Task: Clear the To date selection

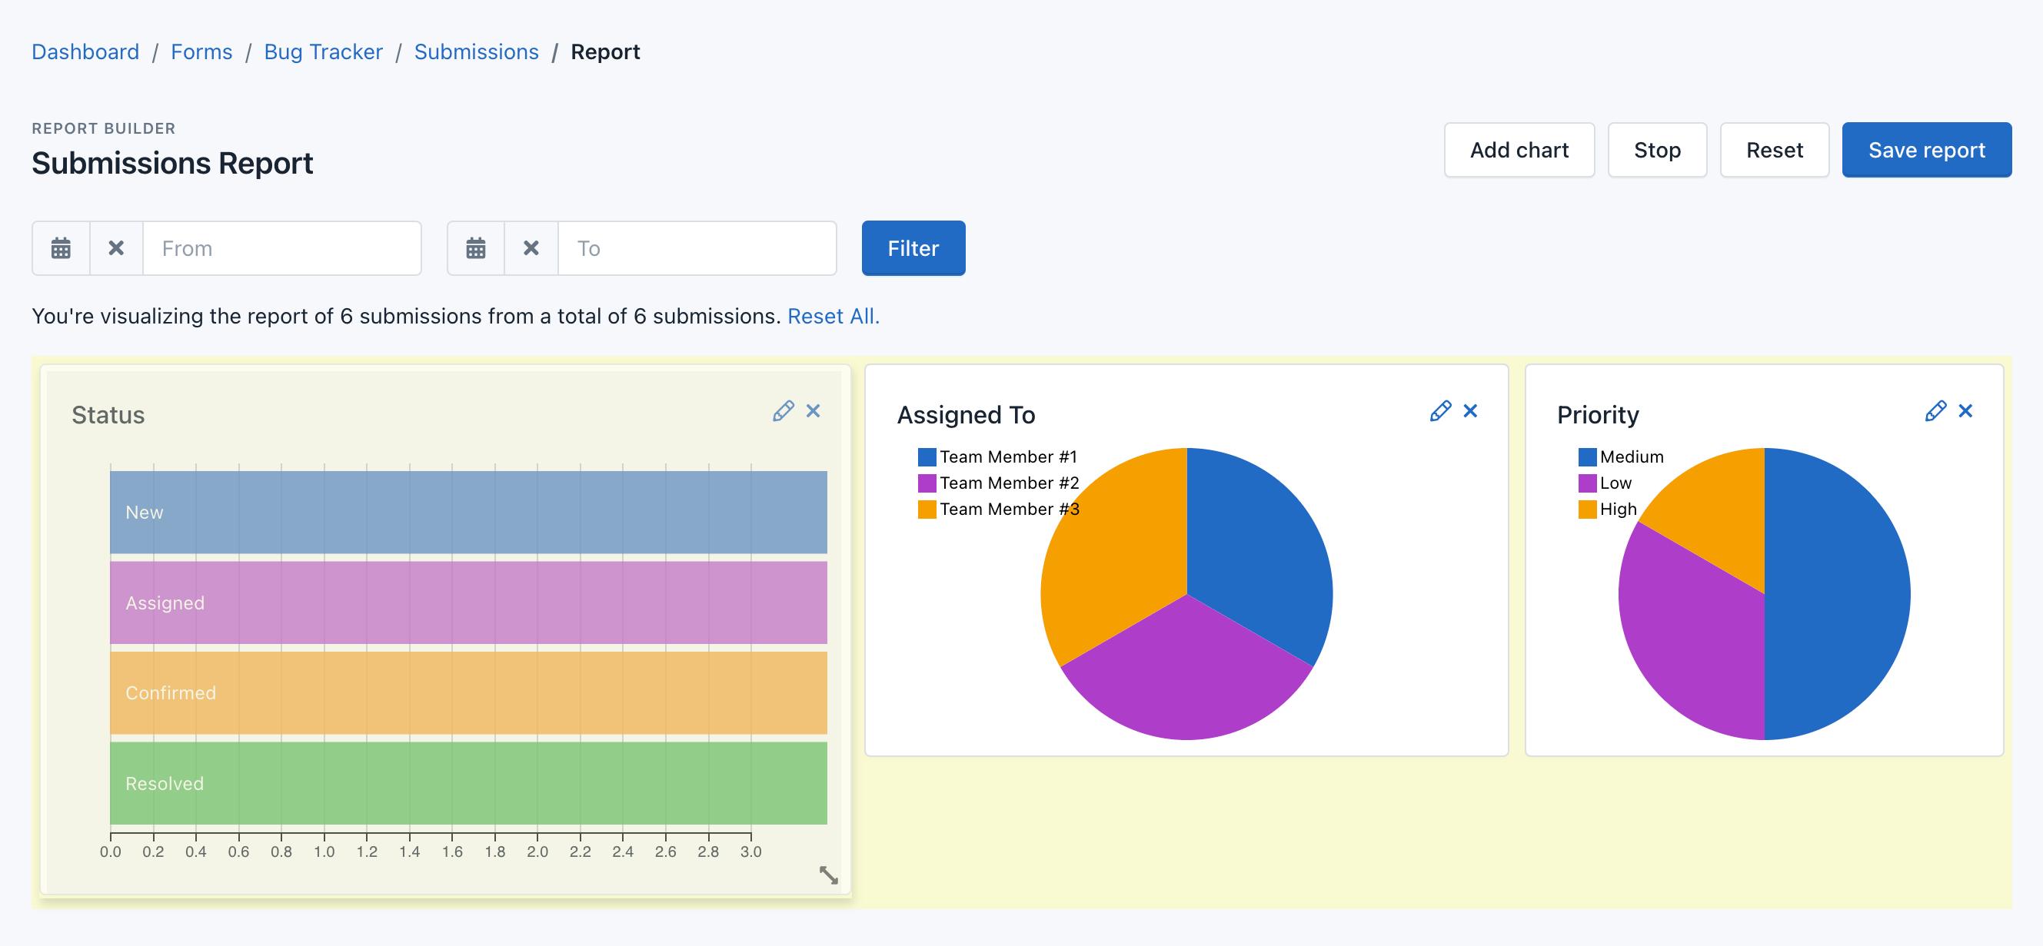Action: [531, 248]
